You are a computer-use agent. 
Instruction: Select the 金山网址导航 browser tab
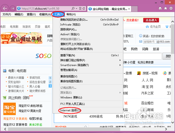(x=109, y=9)
